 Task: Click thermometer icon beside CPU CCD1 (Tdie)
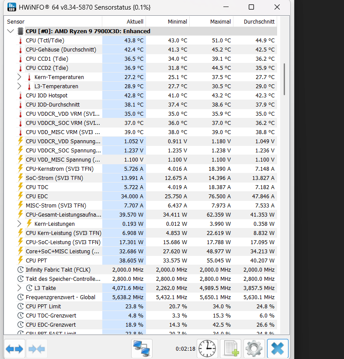[21, 59]
